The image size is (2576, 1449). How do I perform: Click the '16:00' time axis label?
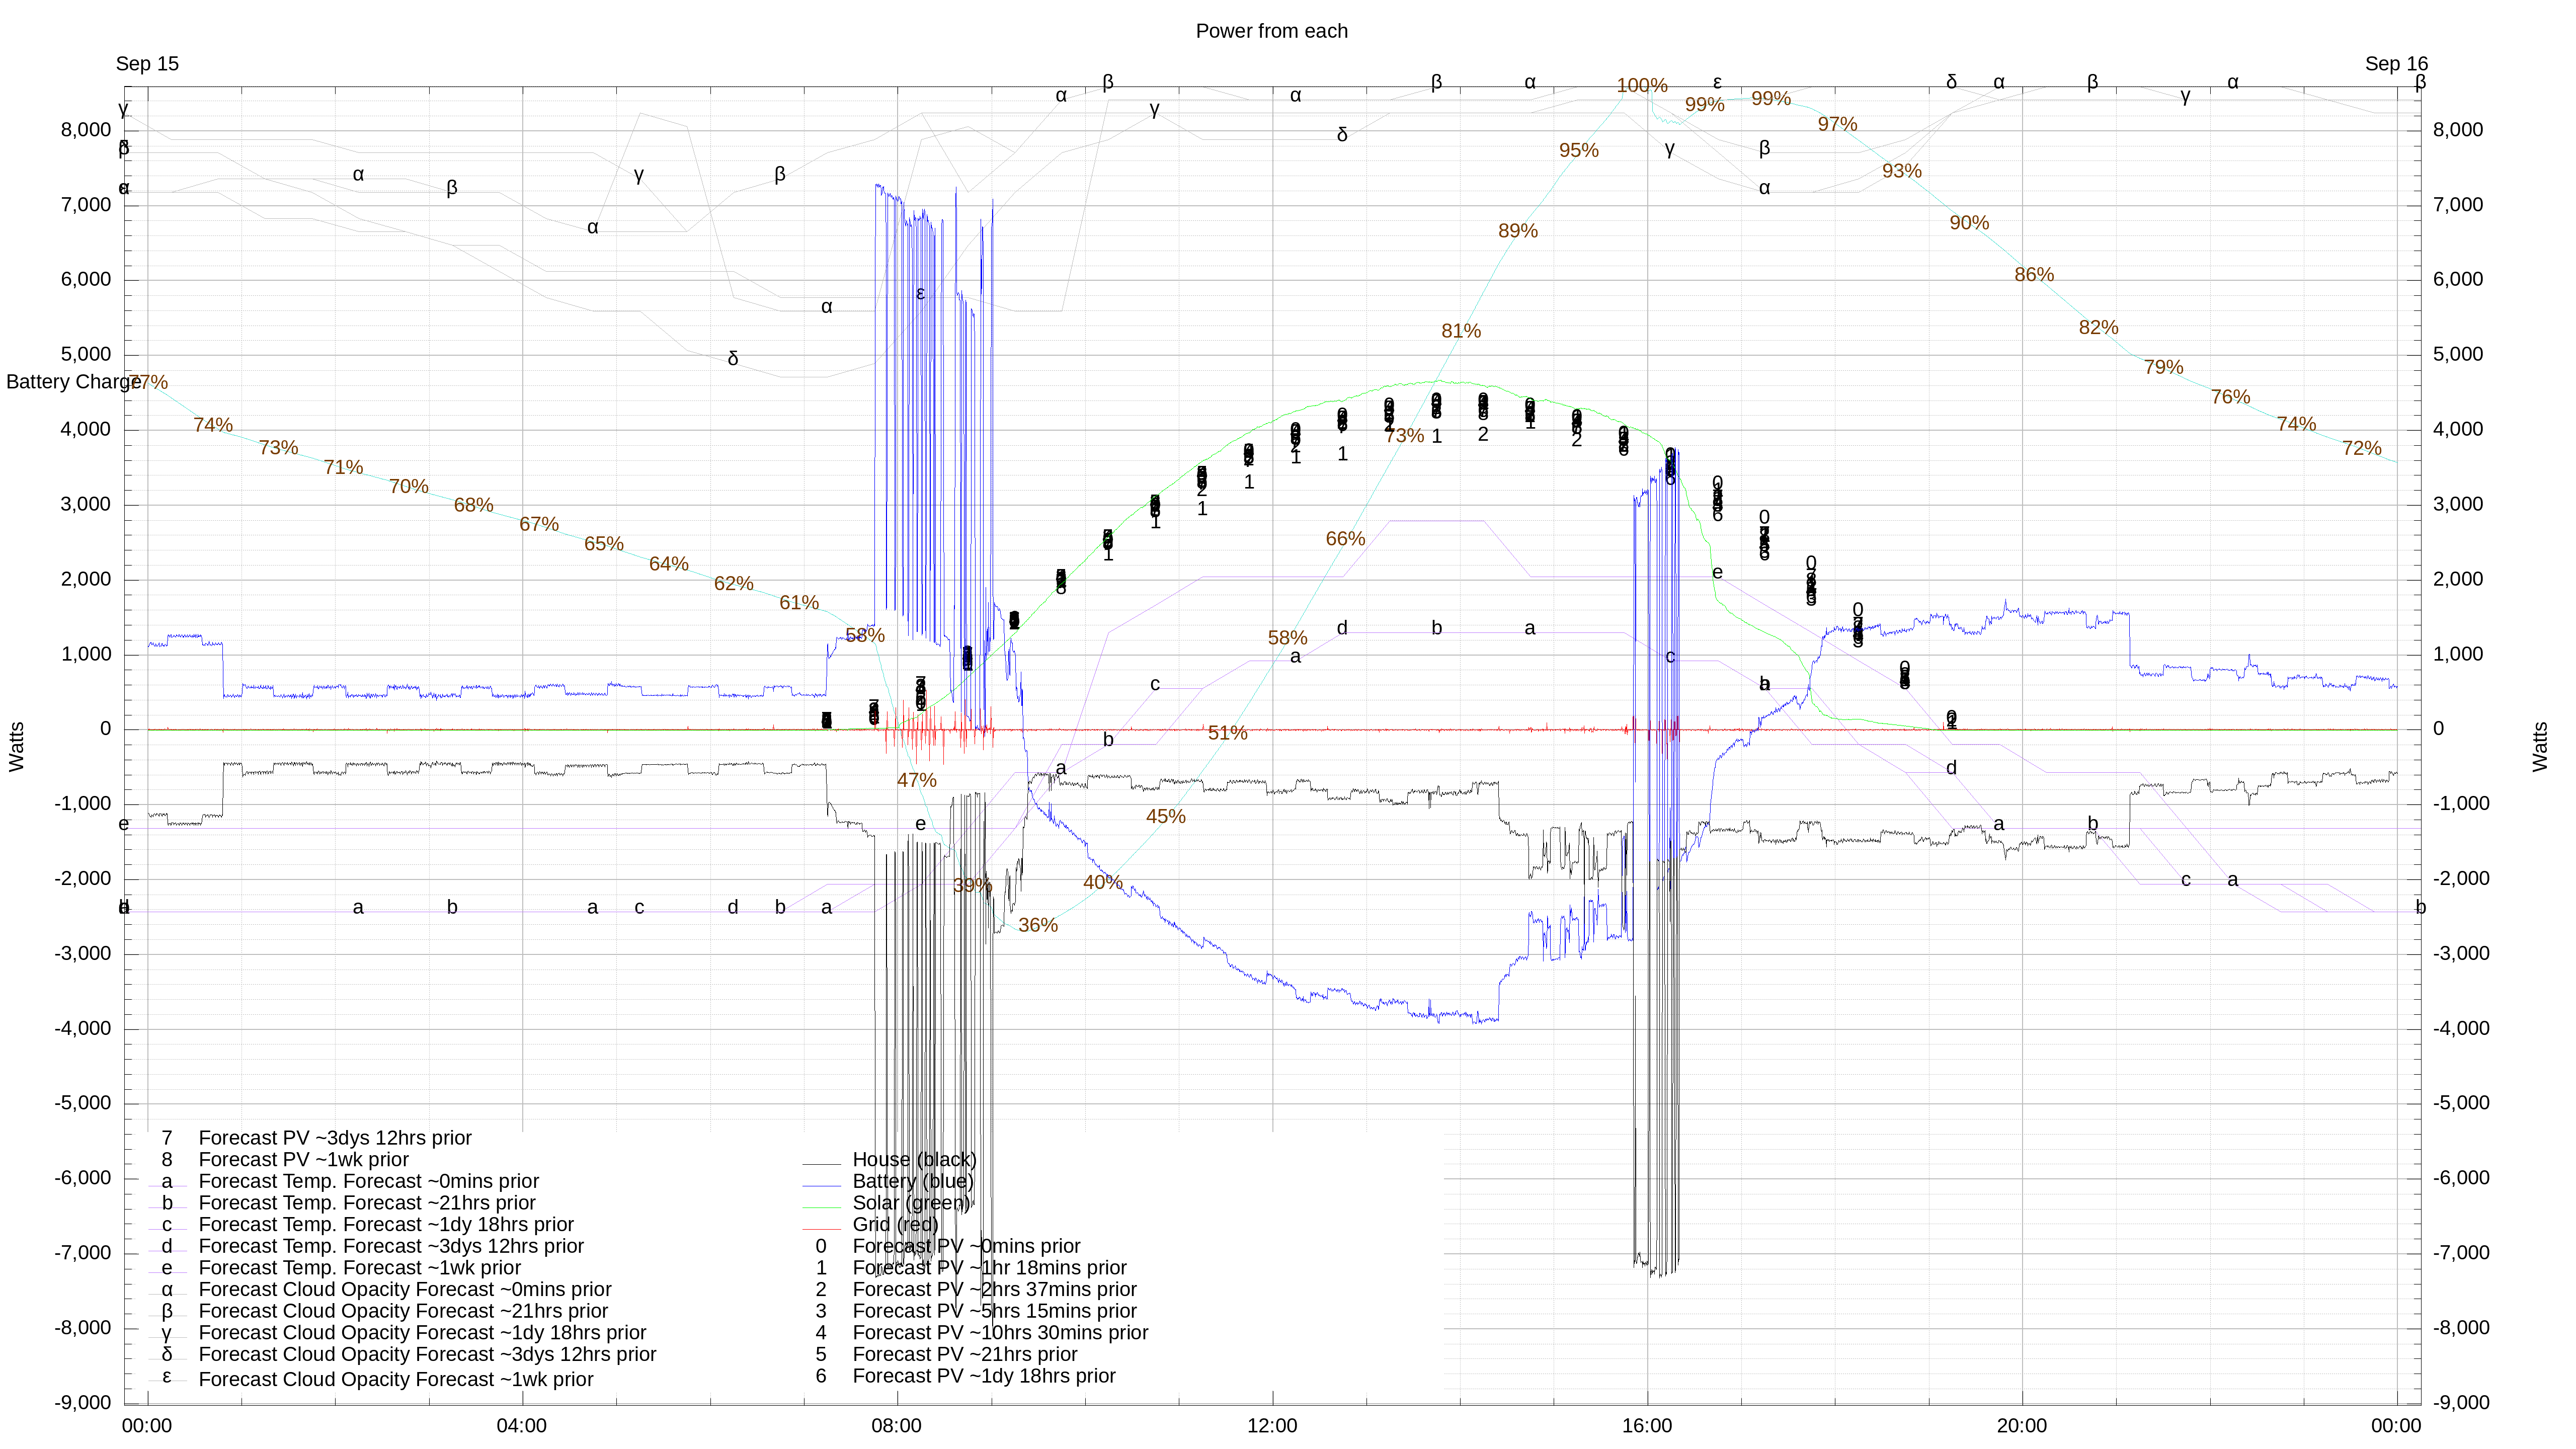(x=1647, y=1426)
